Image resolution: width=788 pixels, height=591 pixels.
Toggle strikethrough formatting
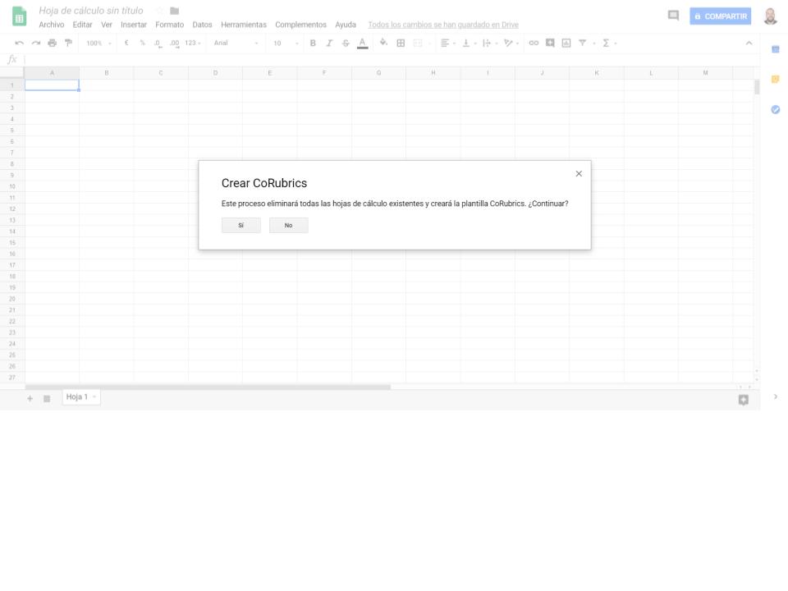point(346,43)
